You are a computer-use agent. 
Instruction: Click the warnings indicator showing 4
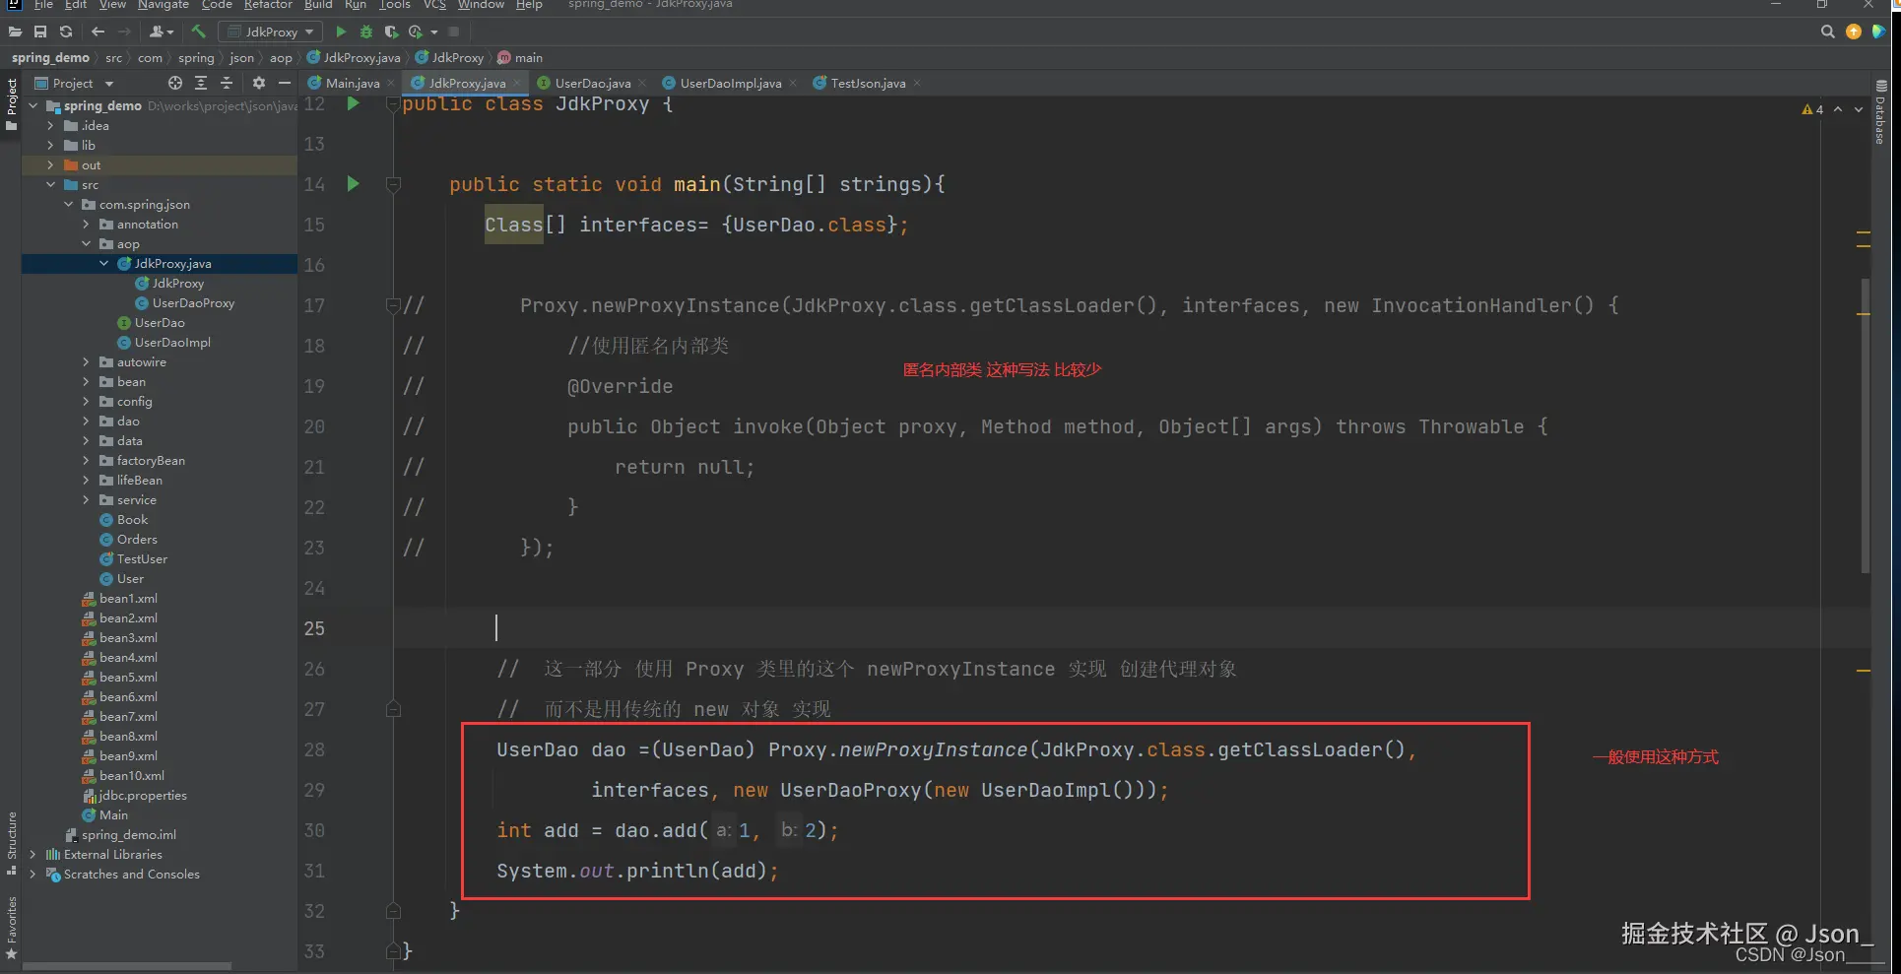pyautogui.click(x=1812, y=109)
